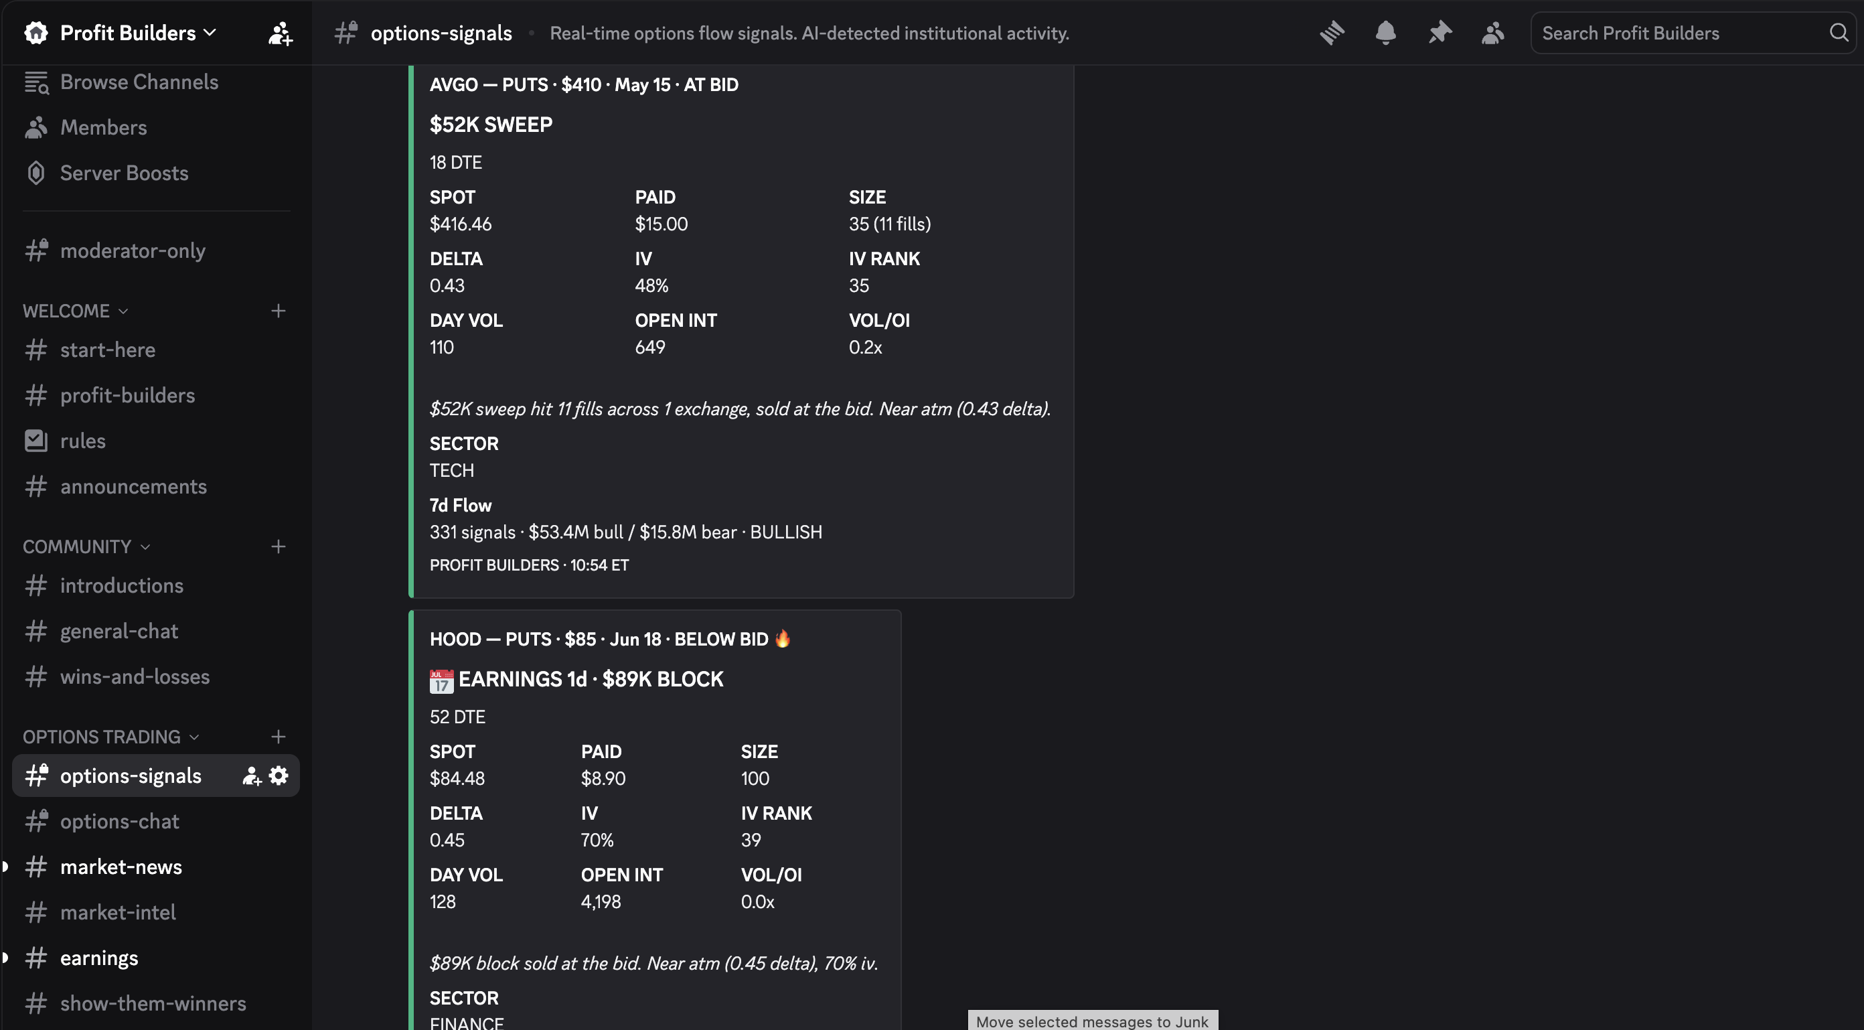The image size is (1864, 1030).
Task: Open the rules channel
Action: [156, 441]
